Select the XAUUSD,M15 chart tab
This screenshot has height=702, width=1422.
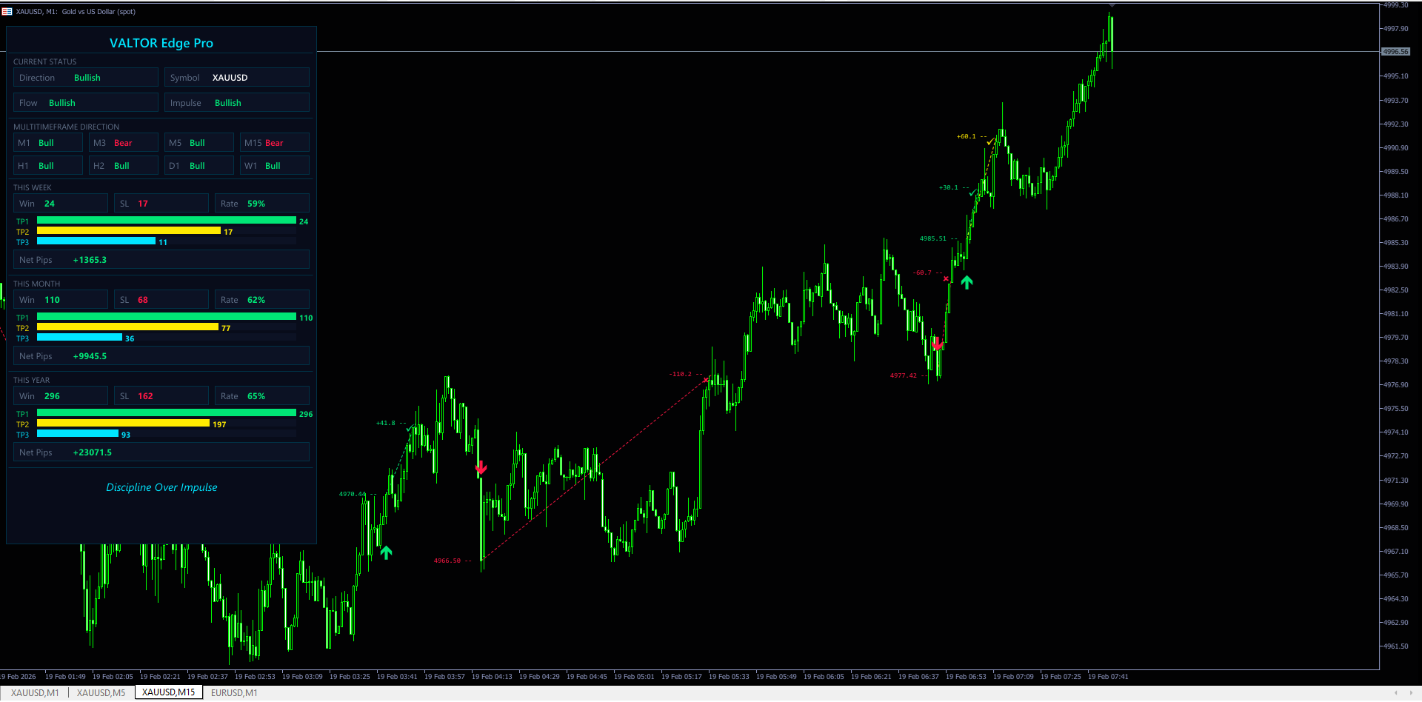pos(169,692)
